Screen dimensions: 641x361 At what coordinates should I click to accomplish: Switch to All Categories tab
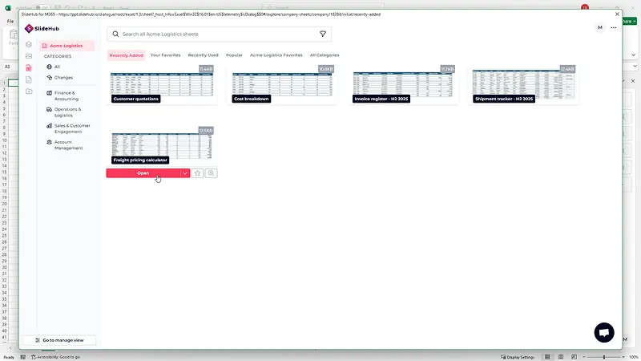click(x=325, y=55)
